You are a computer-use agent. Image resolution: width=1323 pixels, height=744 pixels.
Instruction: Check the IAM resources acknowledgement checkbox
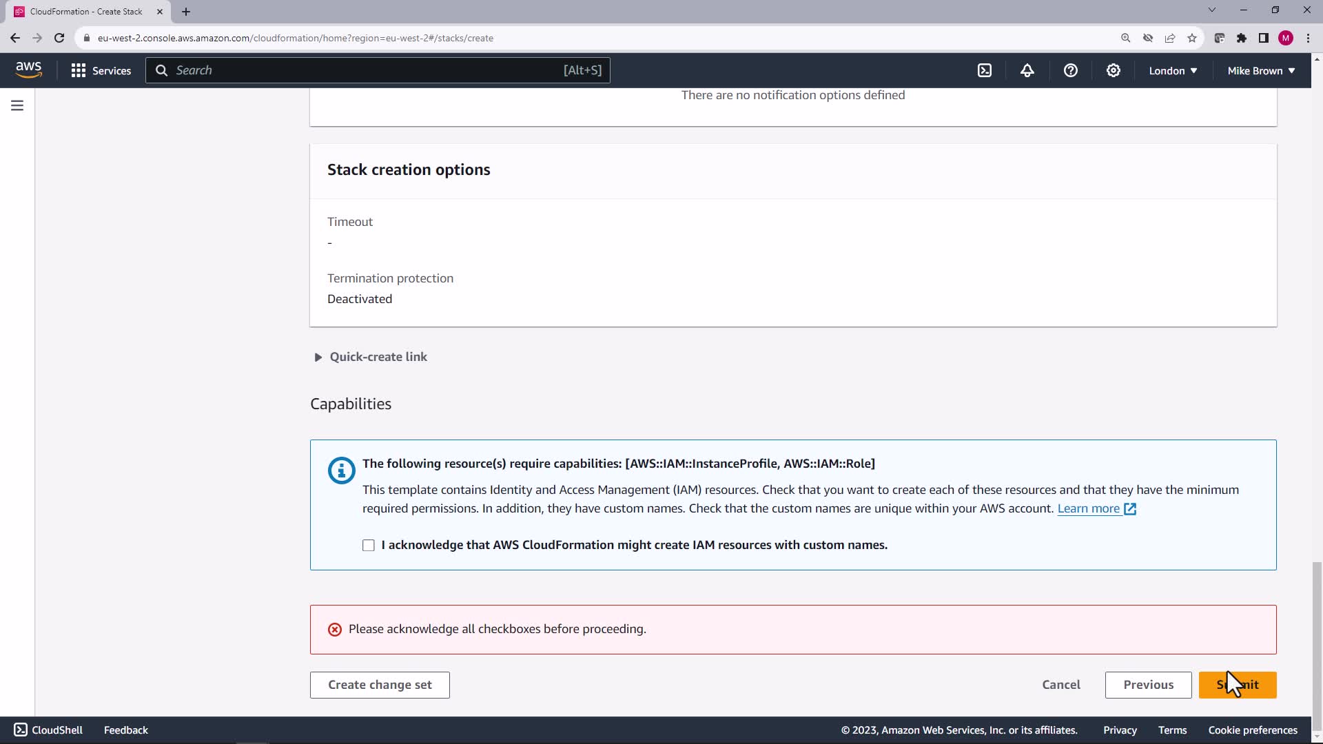[x=369, y=546]
